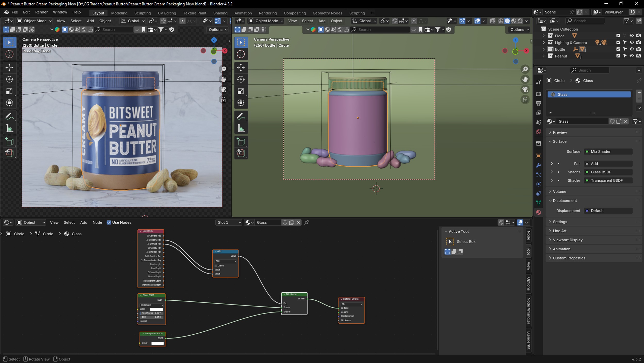This screenshot has height=363, width=644.
Task: Open the Modifiers properties tab (wrench)
Action: [538, 165]
